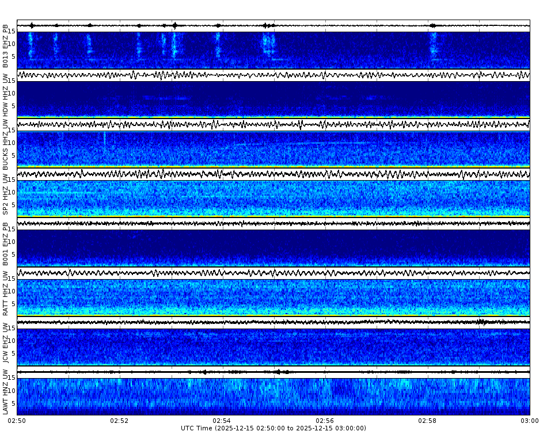Select the B013 EHZ PB station label
This screenshot has height=435, width=547.
(x=6, y=46)
